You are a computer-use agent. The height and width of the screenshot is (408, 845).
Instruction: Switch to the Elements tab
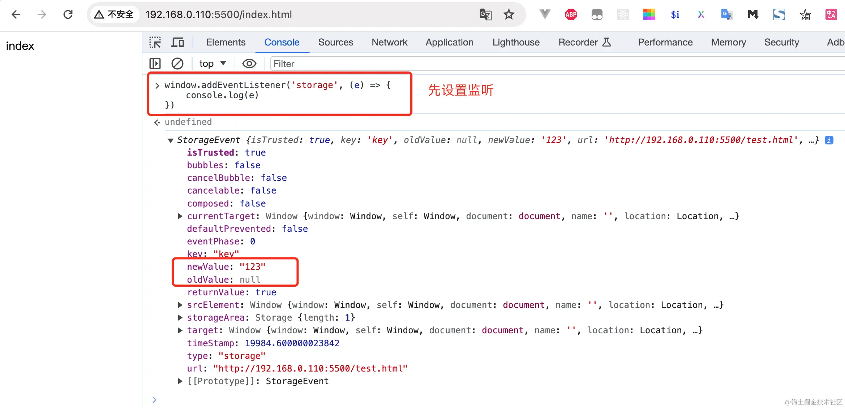click(x=226, y=43)
